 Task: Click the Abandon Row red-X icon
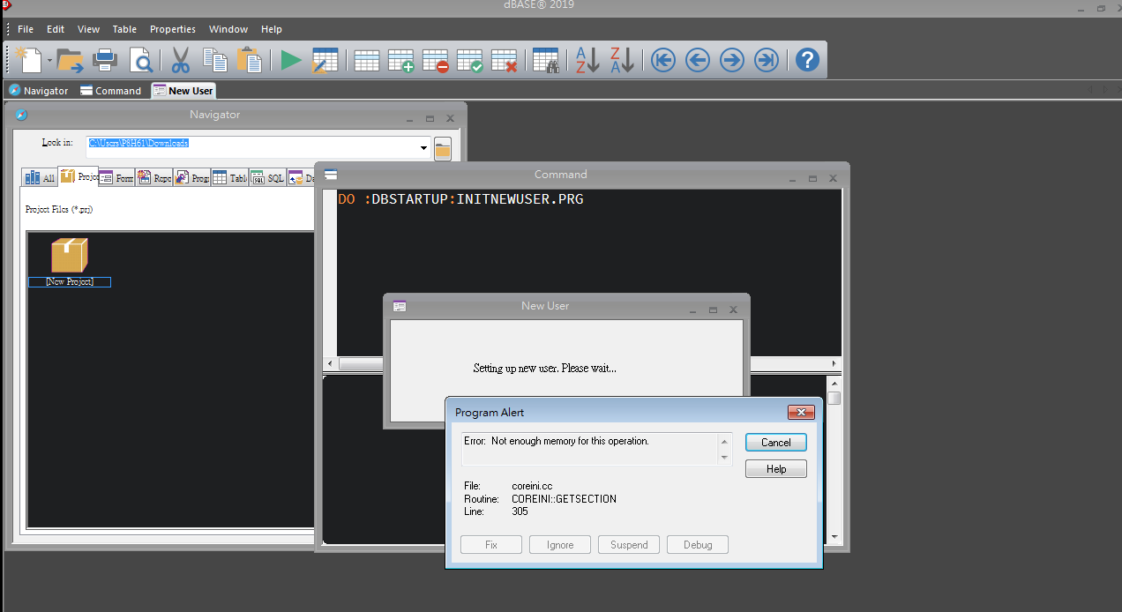click(x=505, y=60)
